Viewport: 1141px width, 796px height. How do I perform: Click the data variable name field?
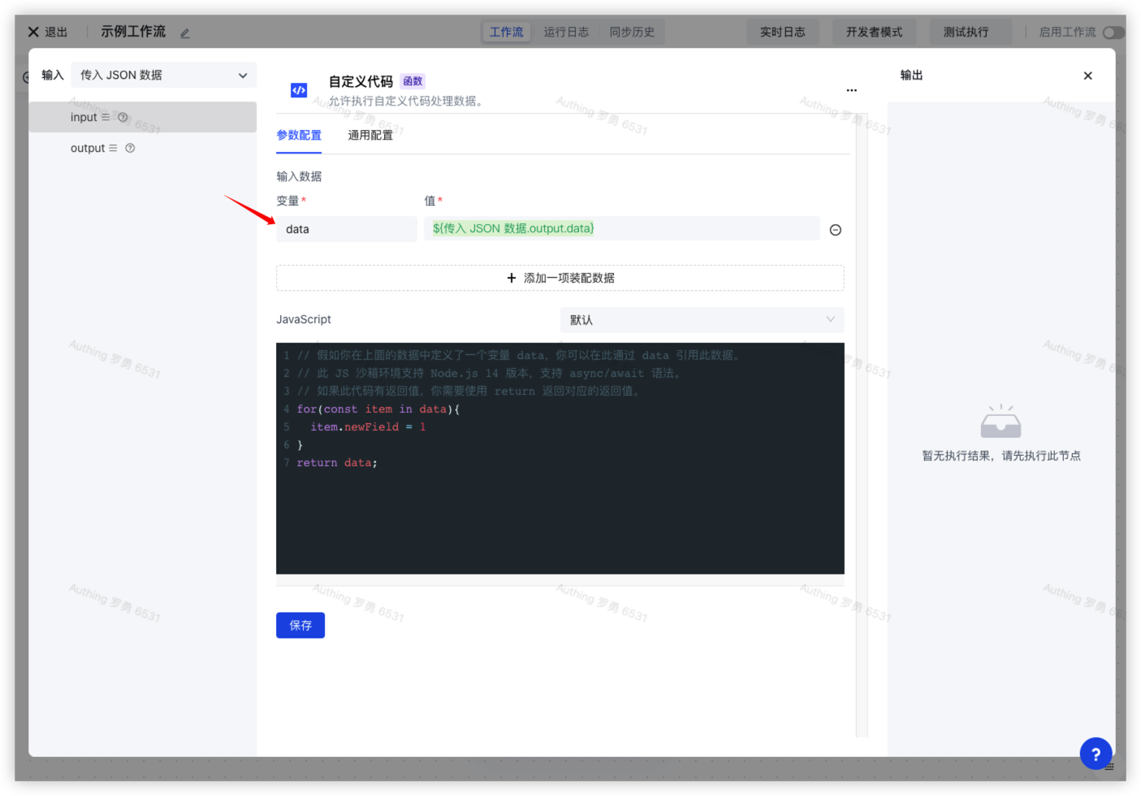[346, 229]
